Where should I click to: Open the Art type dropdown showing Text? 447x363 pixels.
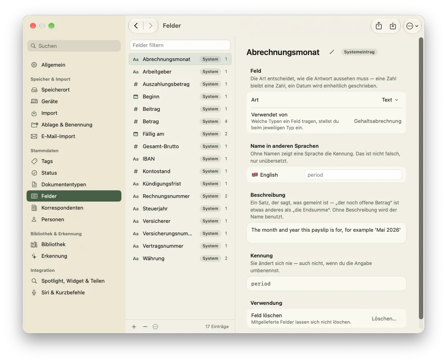(390, 100)
